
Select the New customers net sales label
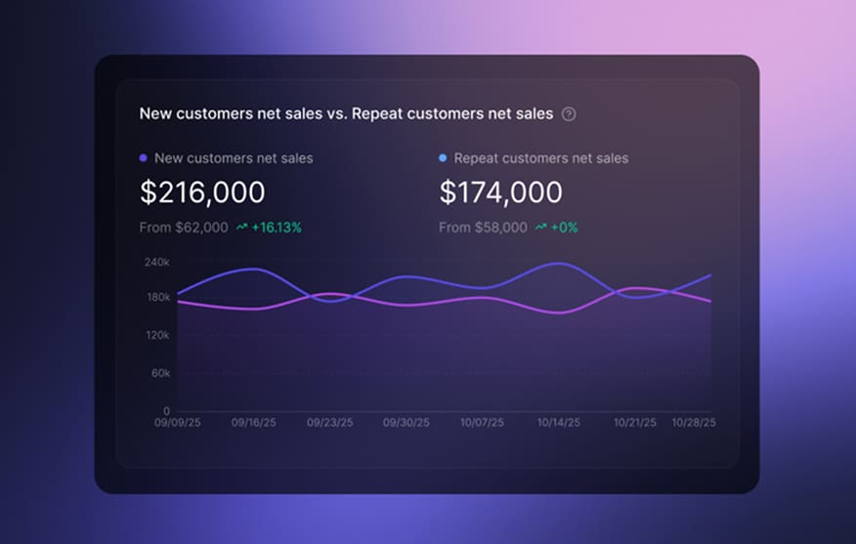[234, 158]
